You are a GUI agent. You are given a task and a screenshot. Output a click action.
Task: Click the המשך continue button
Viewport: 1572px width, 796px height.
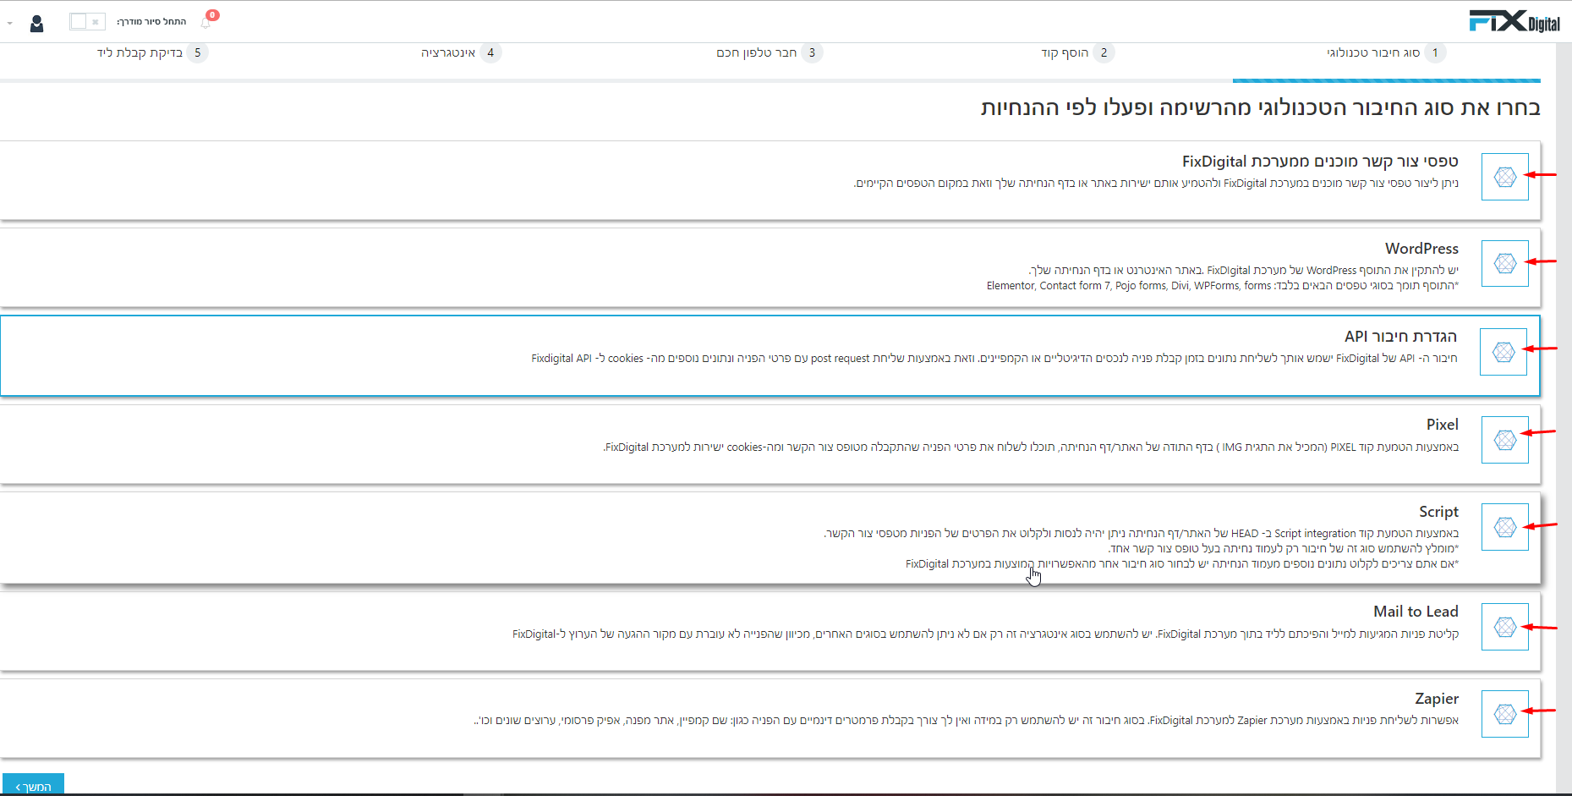pyautogui.click(x=33, y=786)
